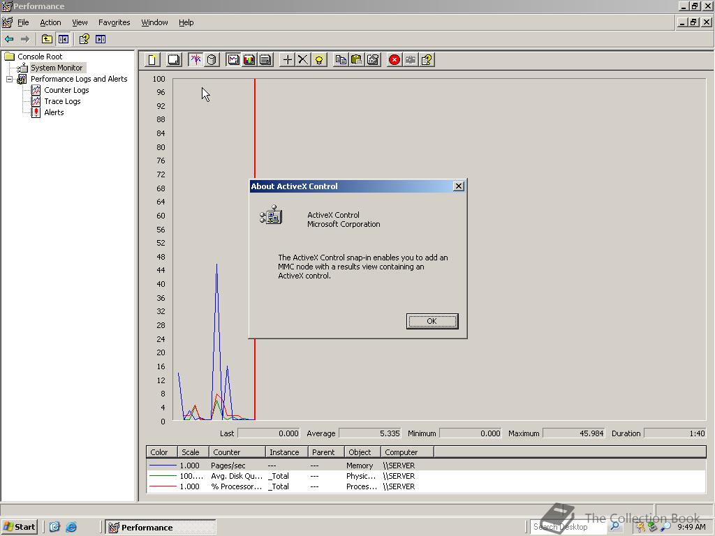Click the Parent column header
Screen dimensions: 715x536
pyautogui.click(x=326, y=452)
